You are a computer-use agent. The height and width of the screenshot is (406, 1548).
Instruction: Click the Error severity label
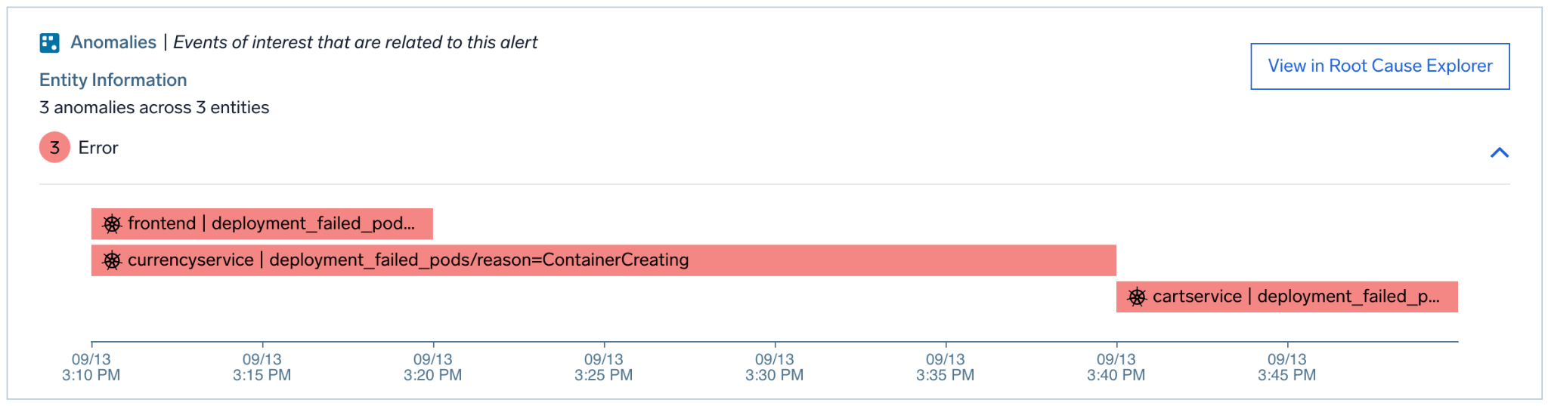98,148
